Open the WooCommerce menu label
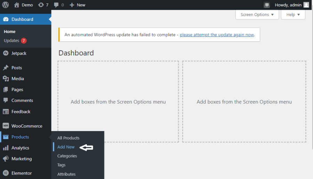The width and height of the screenshot is (313, 179). point(27,126)
